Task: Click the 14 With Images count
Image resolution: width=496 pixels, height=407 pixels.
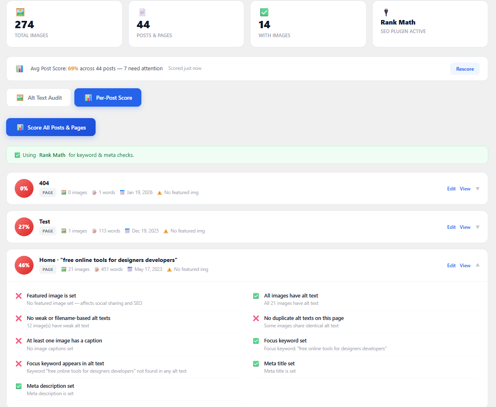Action: click(x=264, y=25)
